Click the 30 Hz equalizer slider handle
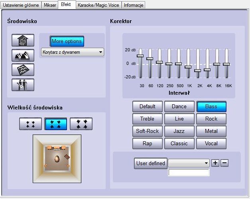The image size is (250, 199). pyautogui.click(x=140, y=56)
